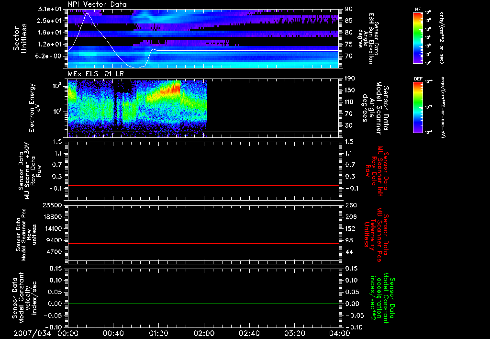
Task: Click the 3.1e+01 sector tick value
Action: (50, 9)
